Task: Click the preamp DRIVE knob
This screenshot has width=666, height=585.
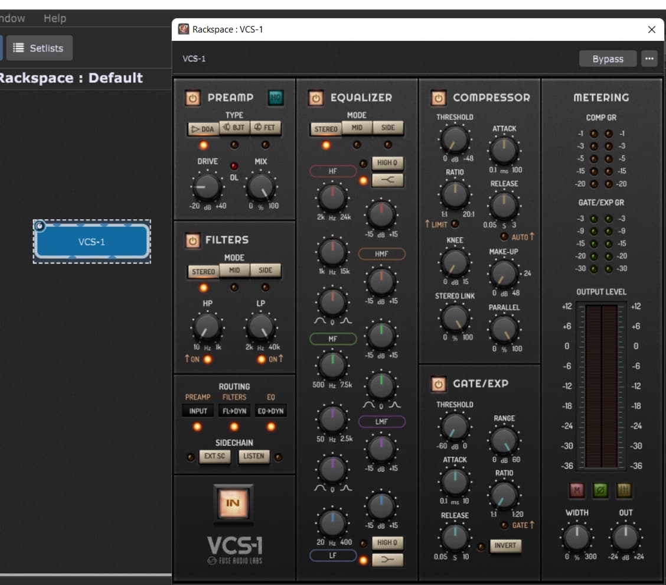Action: pyautogui.click(x=207, y=187)
